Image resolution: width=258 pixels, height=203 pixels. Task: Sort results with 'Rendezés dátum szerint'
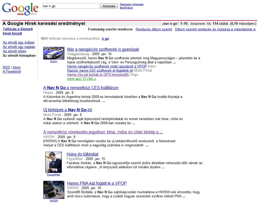click(x=154, y=29)
